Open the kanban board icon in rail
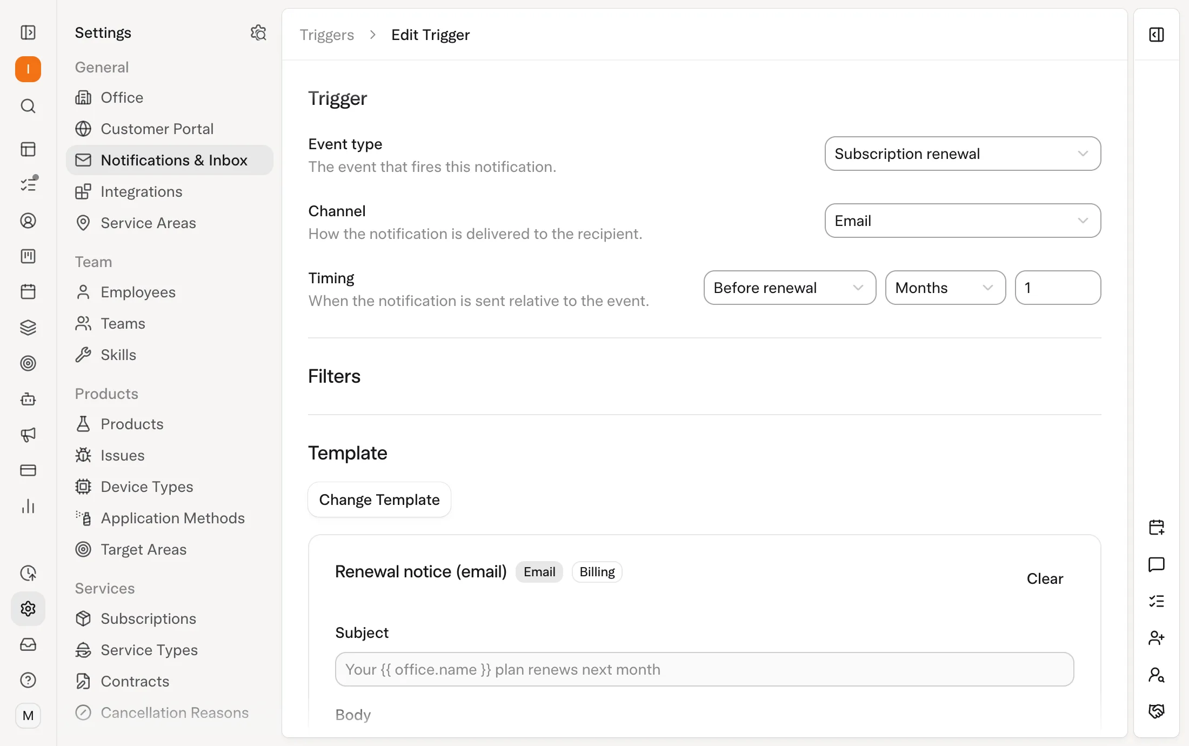The height and width of the screenshot is (746, 1189). pyautogui.click(x=28, y=256)
